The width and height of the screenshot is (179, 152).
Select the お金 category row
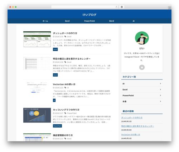coord(142,101)
